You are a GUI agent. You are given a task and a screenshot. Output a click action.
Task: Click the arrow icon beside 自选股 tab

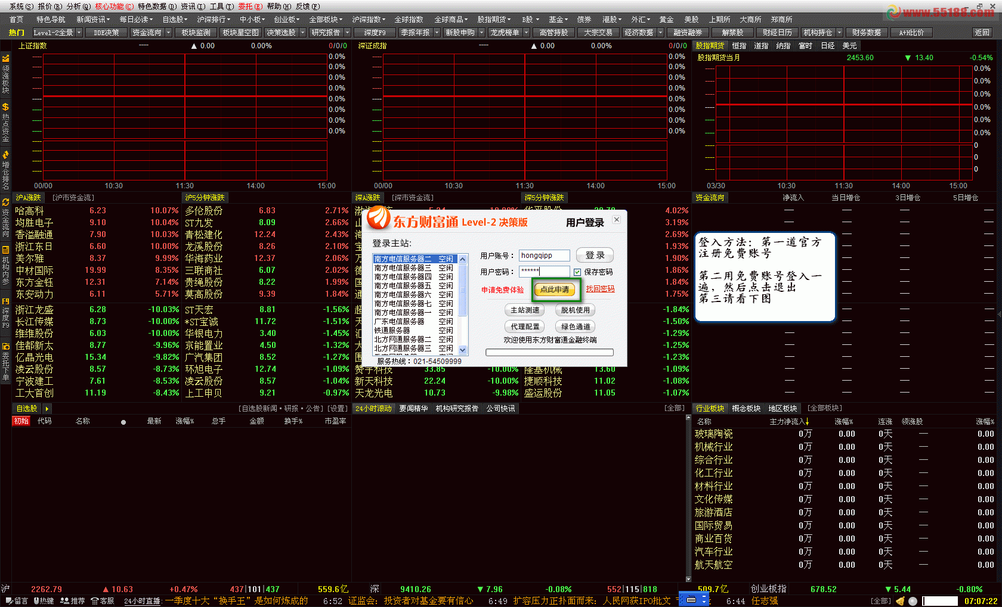[x=47, y=409]
